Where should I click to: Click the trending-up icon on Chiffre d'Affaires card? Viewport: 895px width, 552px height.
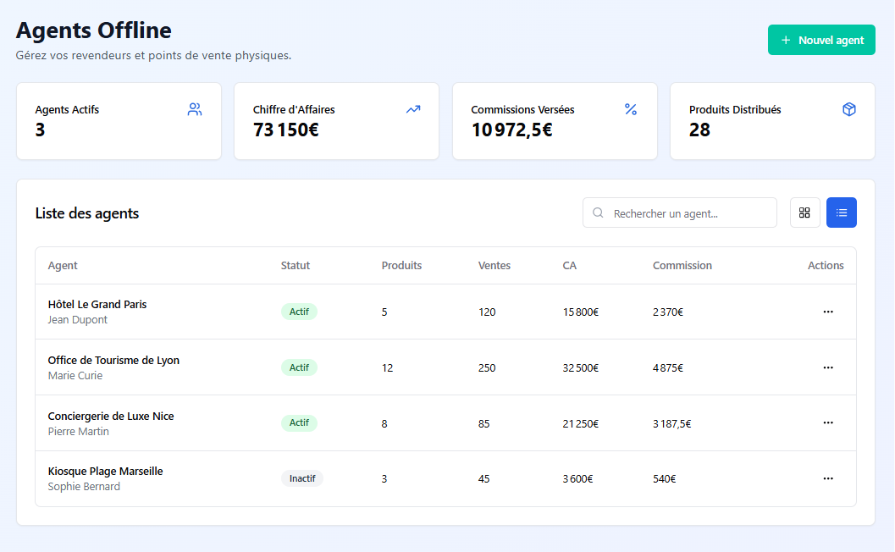pos(413,109)
